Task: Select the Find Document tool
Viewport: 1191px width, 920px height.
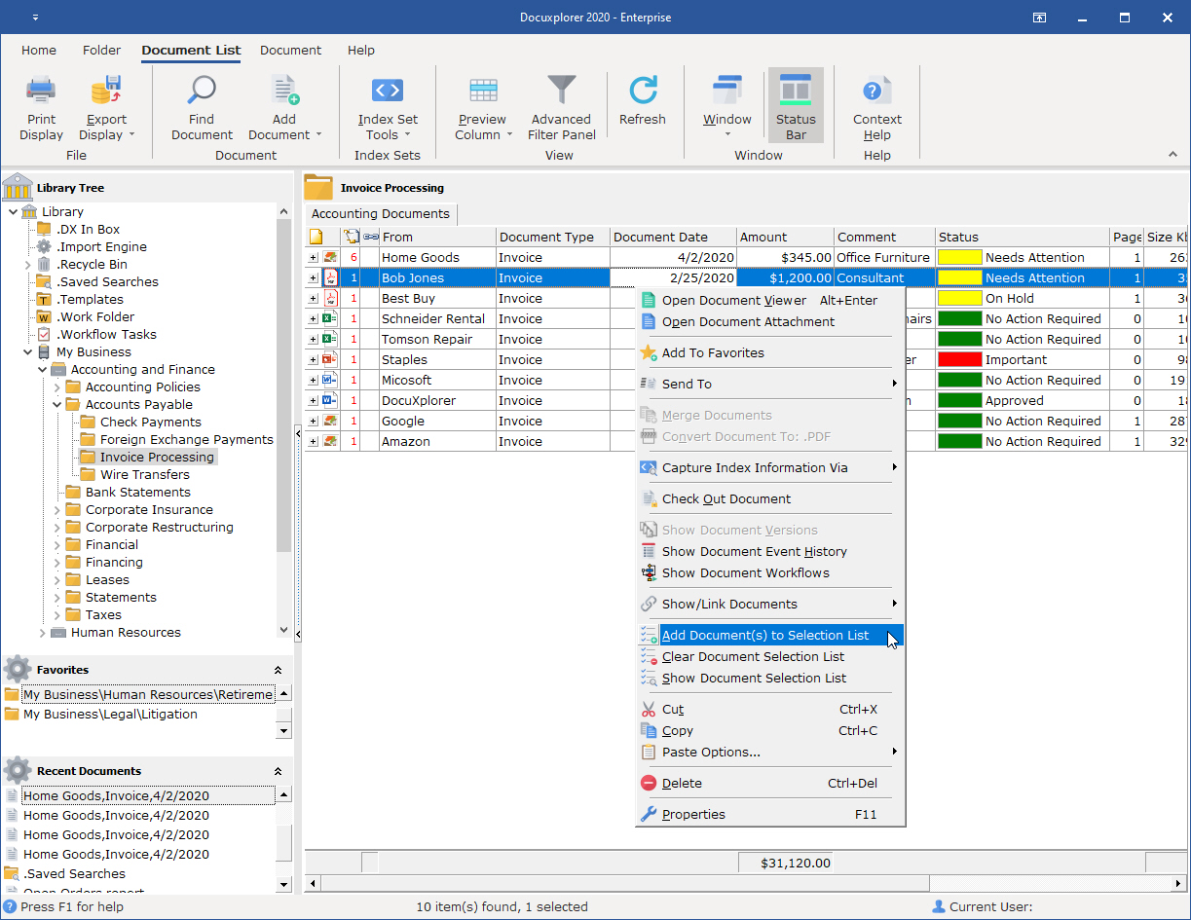Action: (x=201, y=105)
